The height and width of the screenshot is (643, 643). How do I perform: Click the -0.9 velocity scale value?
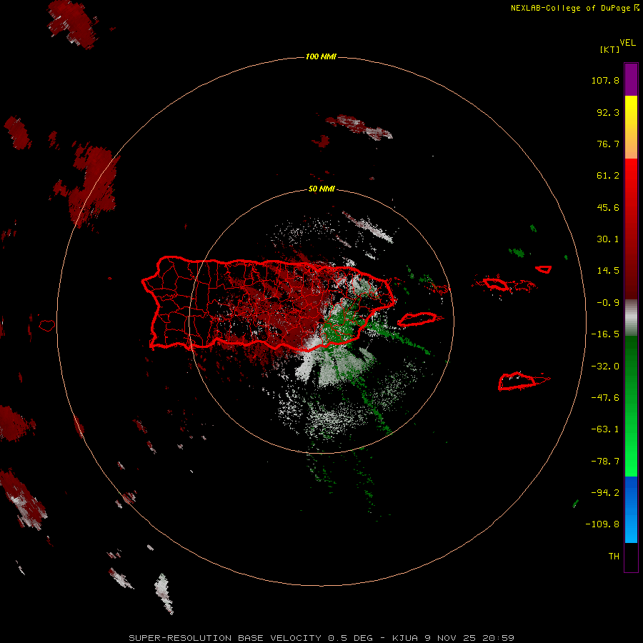point(608,303)
